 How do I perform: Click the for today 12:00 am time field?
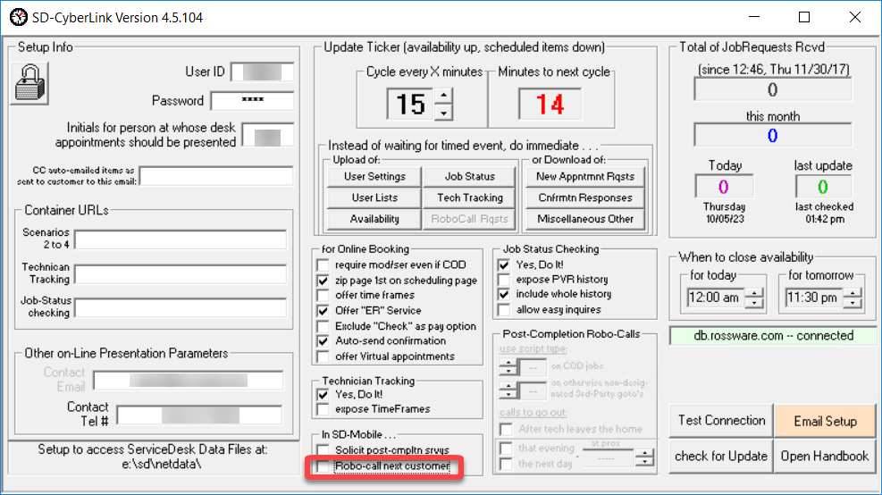coord(716,298)
